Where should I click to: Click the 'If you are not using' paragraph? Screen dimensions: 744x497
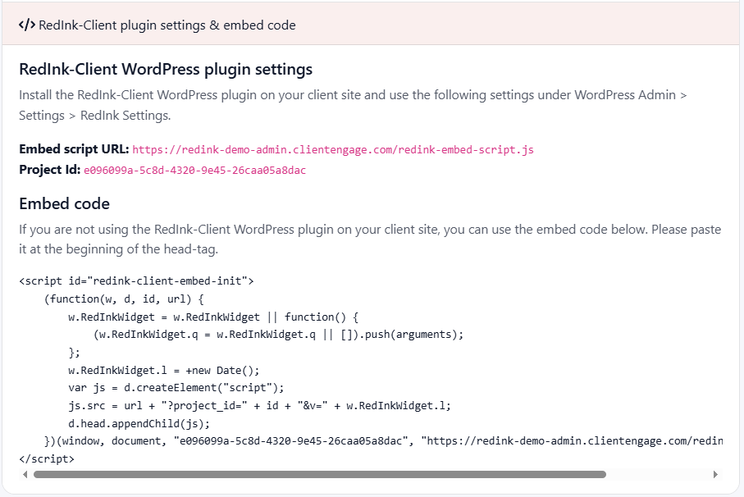coord(370,239)
